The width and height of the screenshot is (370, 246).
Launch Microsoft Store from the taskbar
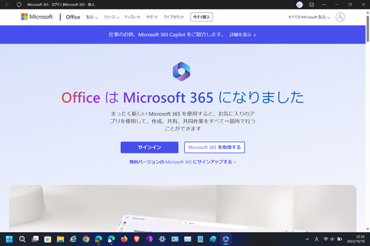point(48,239)
